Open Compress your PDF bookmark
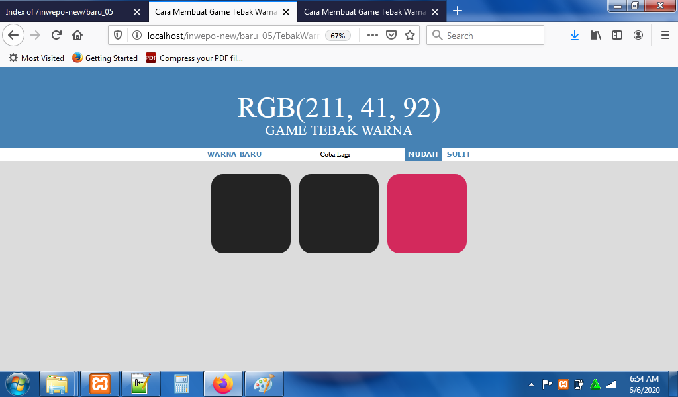This screenshot has width=678, height=397. pos(194,58)
